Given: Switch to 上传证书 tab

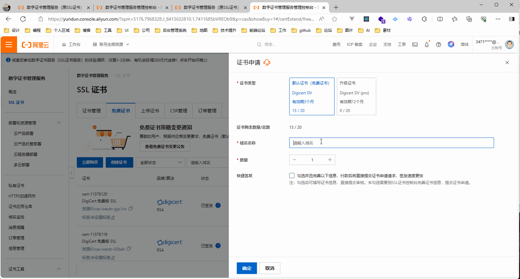Looking at the screenshot, I should point(150,111).
